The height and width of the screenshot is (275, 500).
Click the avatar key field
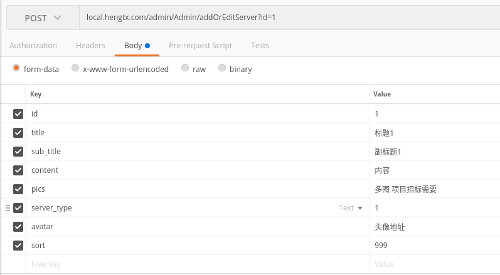pyautogui.click(x=198, y=226)
